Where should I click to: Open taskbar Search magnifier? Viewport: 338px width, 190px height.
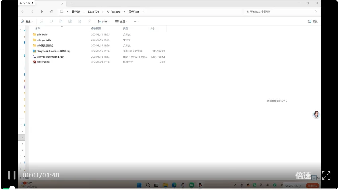(148, 185)
